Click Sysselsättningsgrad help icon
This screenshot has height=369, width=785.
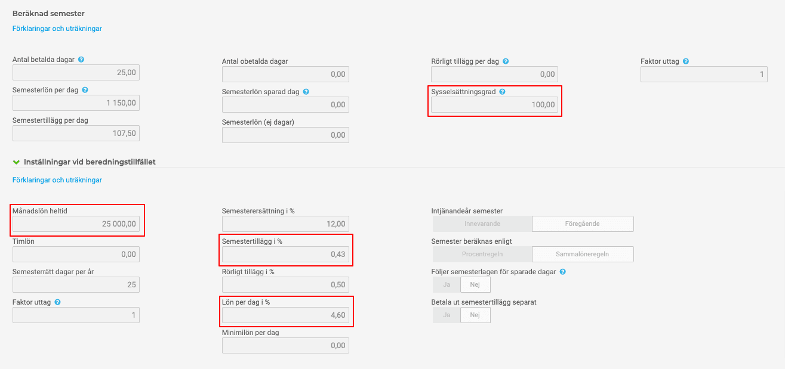[502, 92]
